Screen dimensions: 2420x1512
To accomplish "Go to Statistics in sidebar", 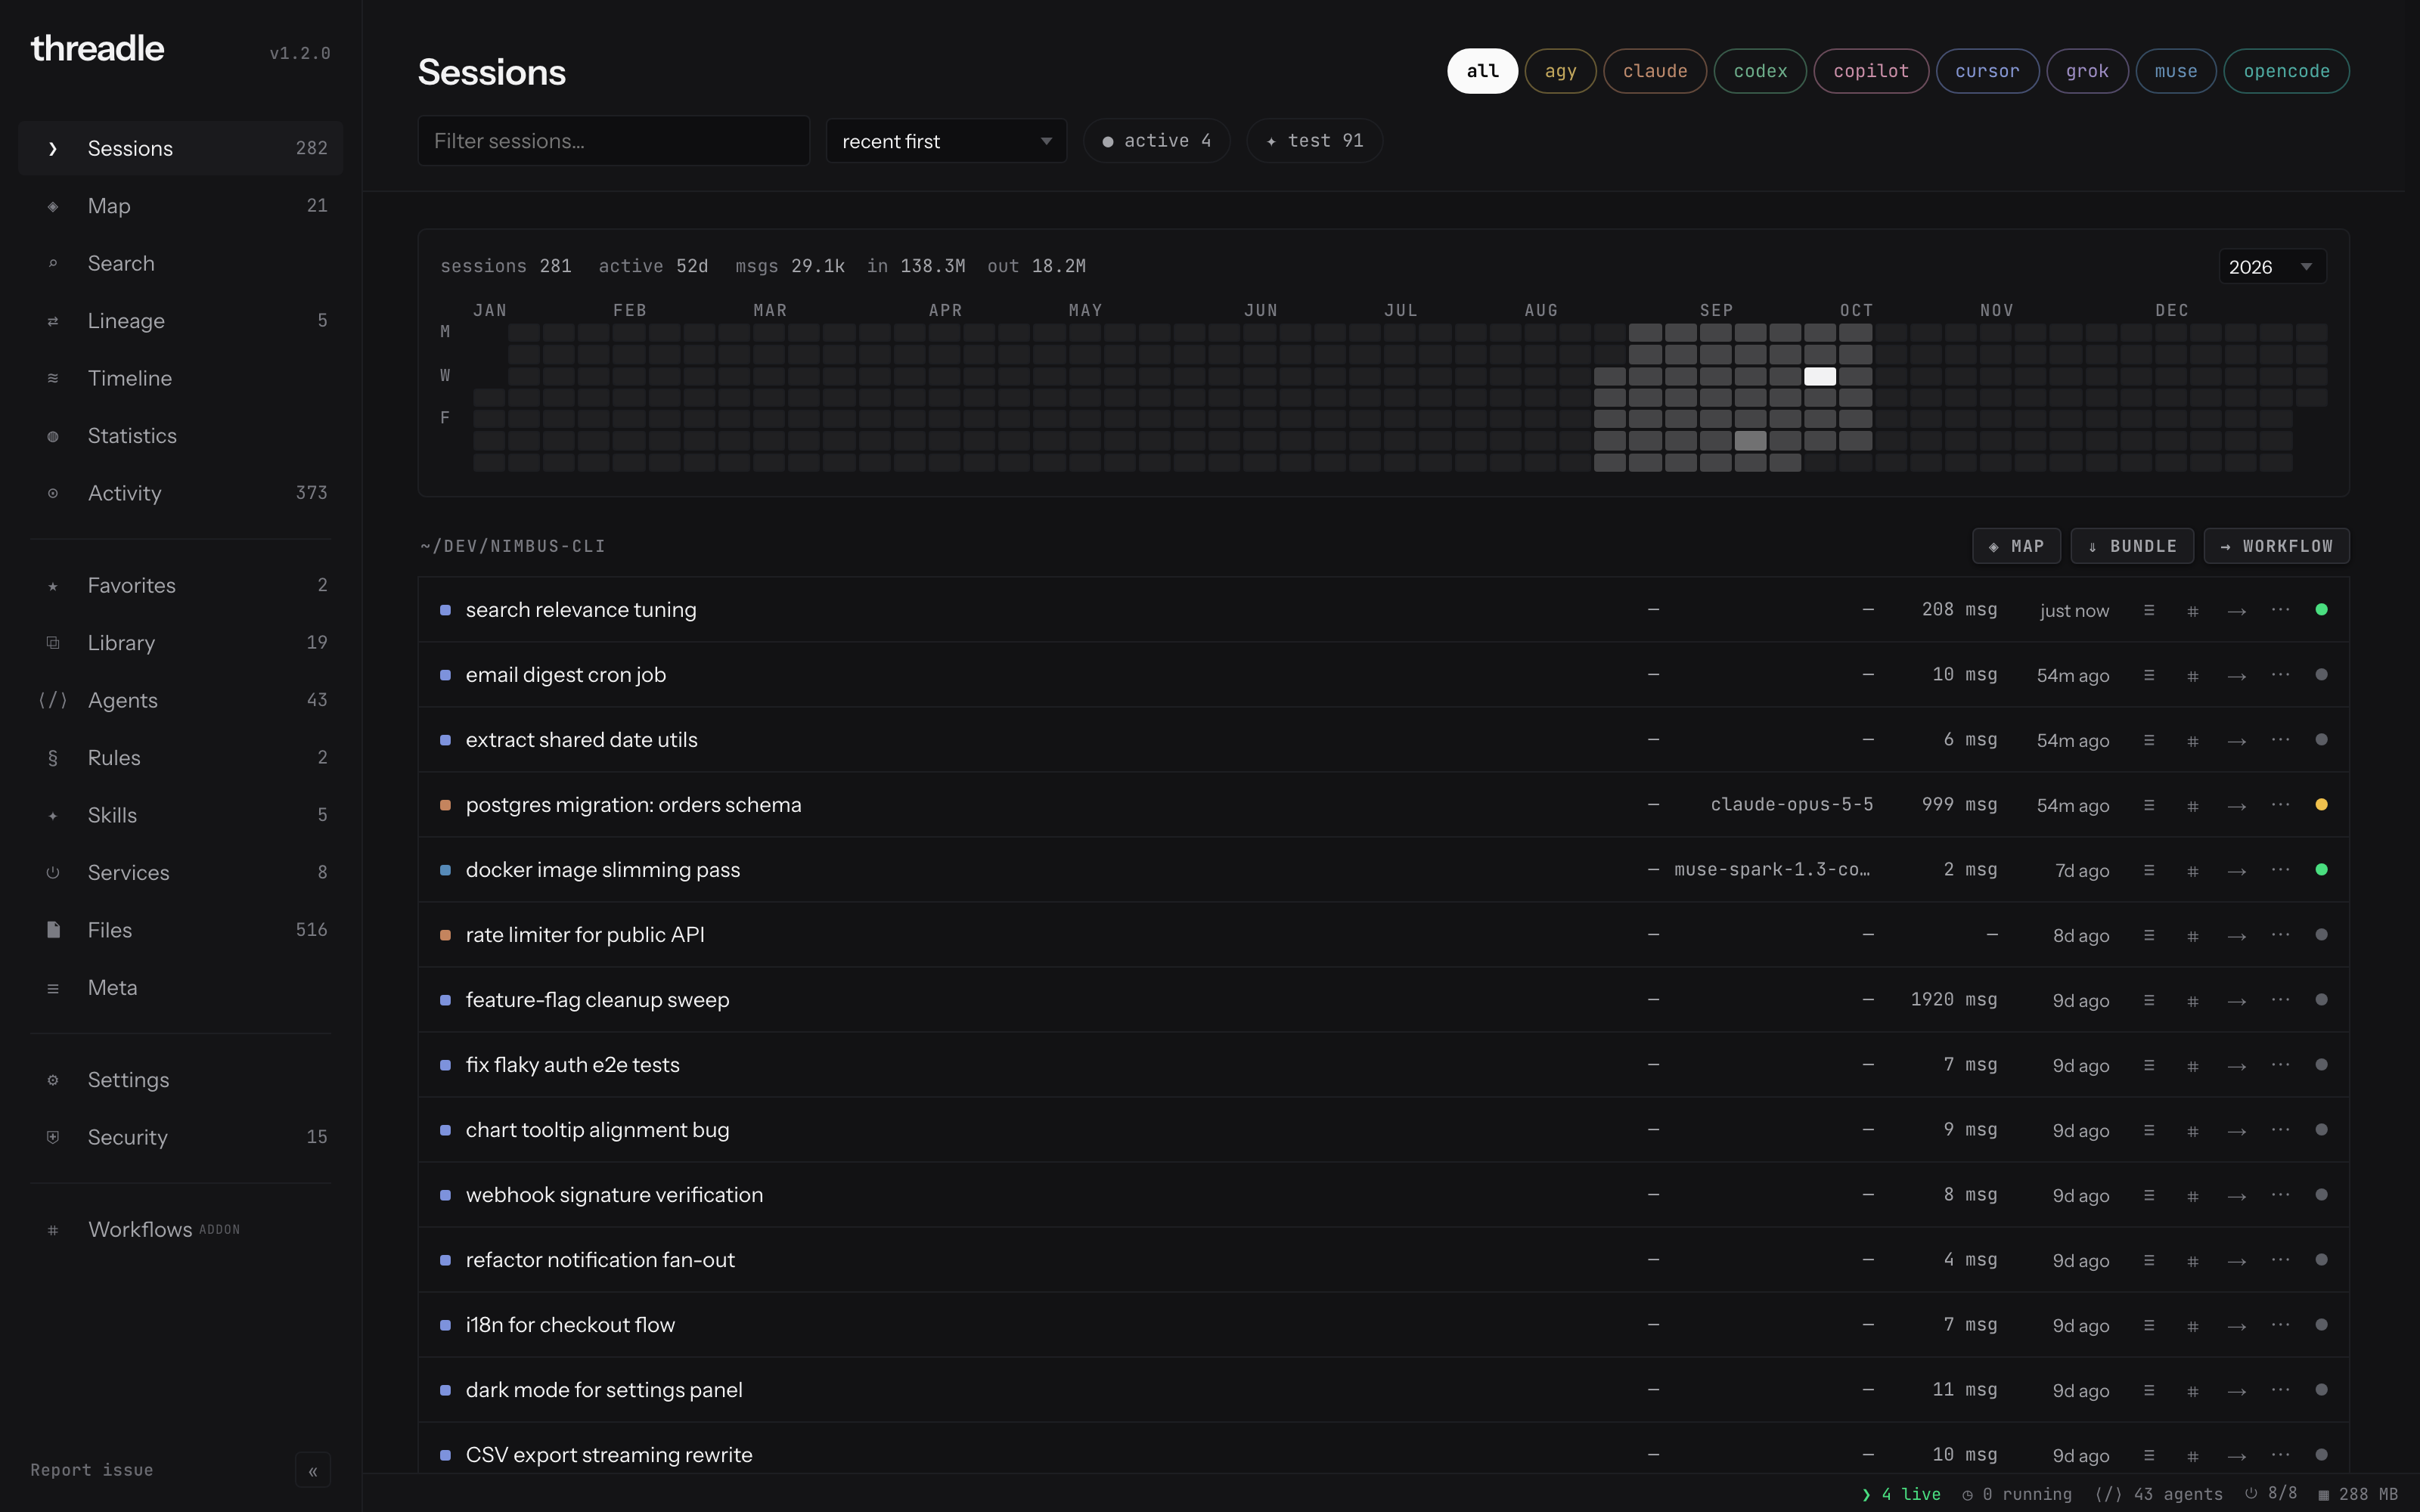I will 181,436.
